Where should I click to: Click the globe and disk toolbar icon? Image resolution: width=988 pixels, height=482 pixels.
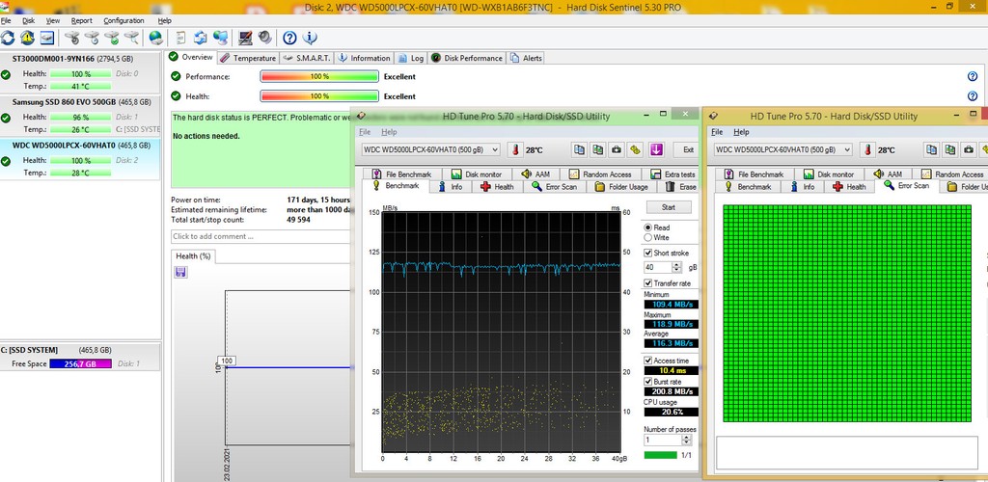155,38
